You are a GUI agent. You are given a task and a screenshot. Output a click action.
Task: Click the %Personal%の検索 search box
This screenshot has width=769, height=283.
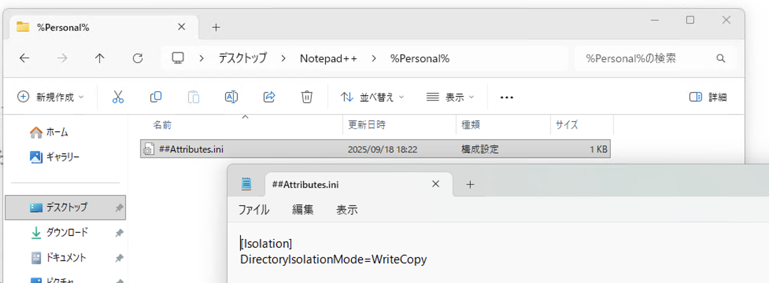(x=645, y=59)
